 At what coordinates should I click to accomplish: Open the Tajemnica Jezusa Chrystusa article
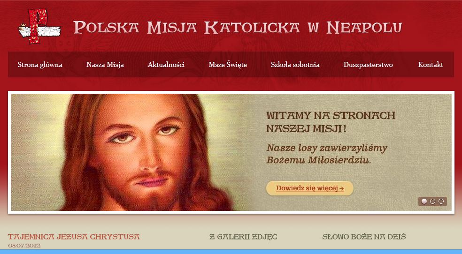[74, 237]
